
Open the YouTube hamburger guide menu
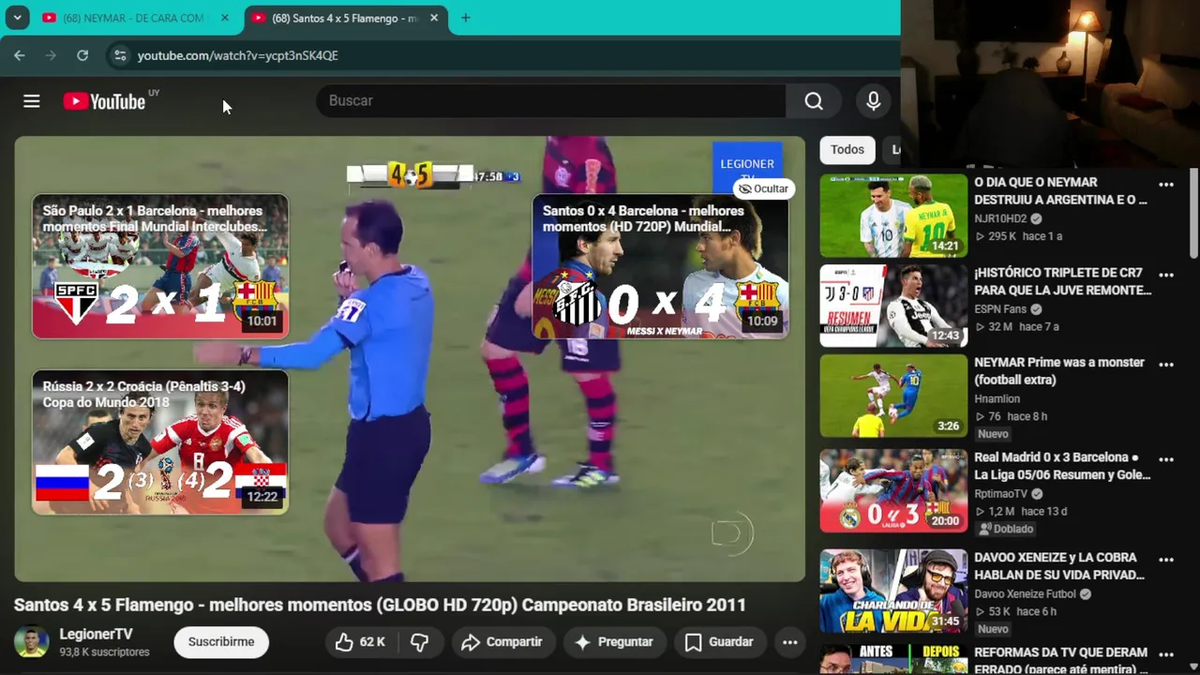[32, 101]
